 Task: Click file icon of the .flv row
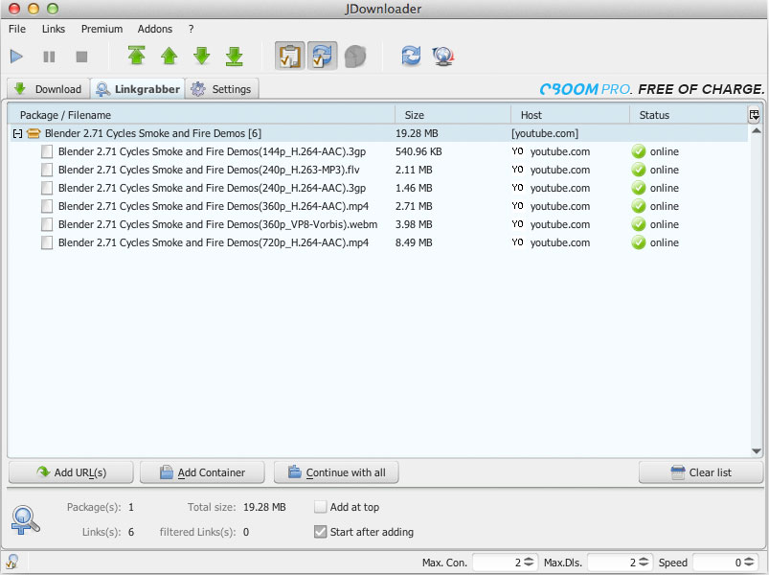click(x=47, y=170)
